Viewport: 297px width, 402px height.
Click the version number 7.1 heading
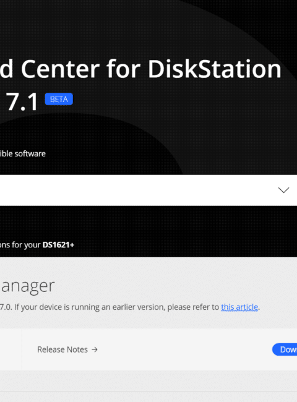point(22,102)
